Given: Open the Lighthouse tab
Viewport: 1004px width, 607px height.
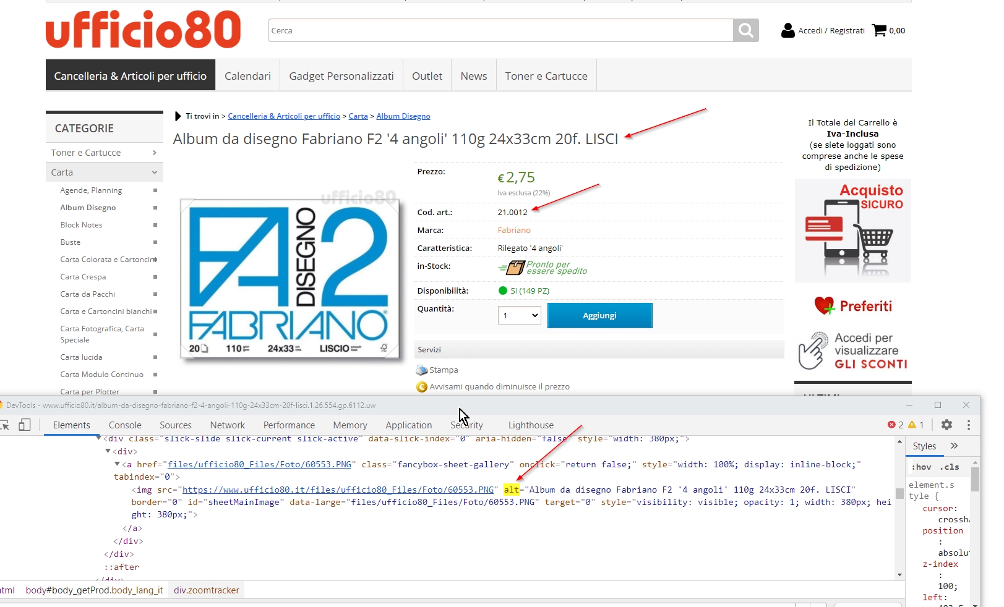Looking at the screenshot, I should point(531,425).
